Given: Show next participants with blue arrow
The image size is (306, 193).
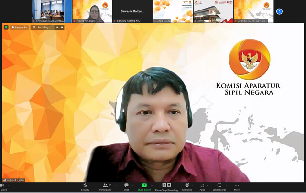Looking at the screenshot, I should (279, 11).
